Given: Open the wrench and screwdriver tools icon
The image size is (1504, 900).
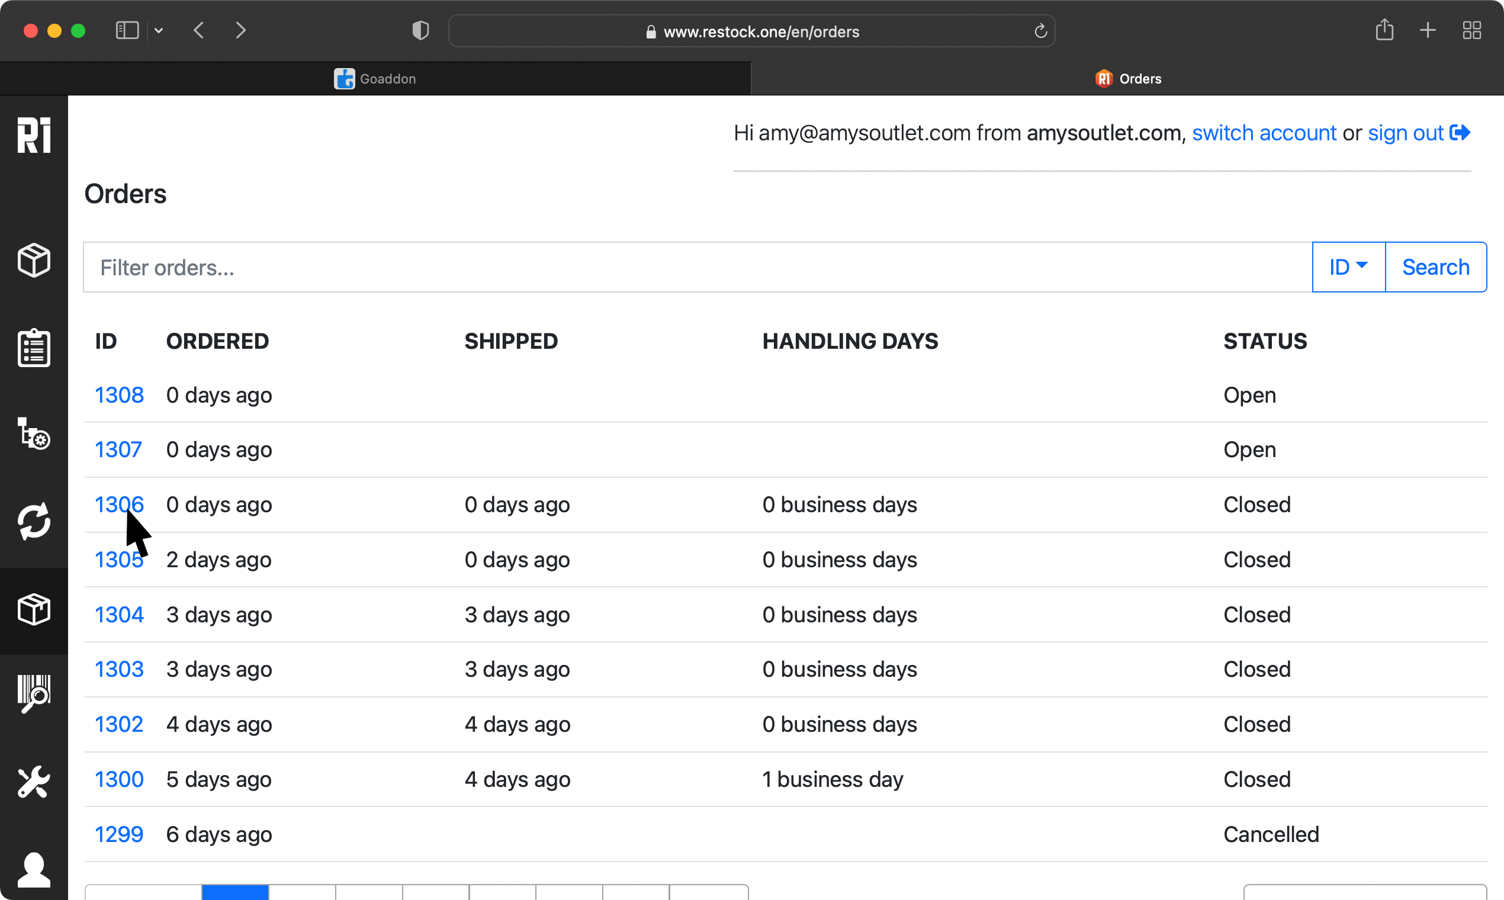Looking at the screenshot, I should tap(34, 782).
